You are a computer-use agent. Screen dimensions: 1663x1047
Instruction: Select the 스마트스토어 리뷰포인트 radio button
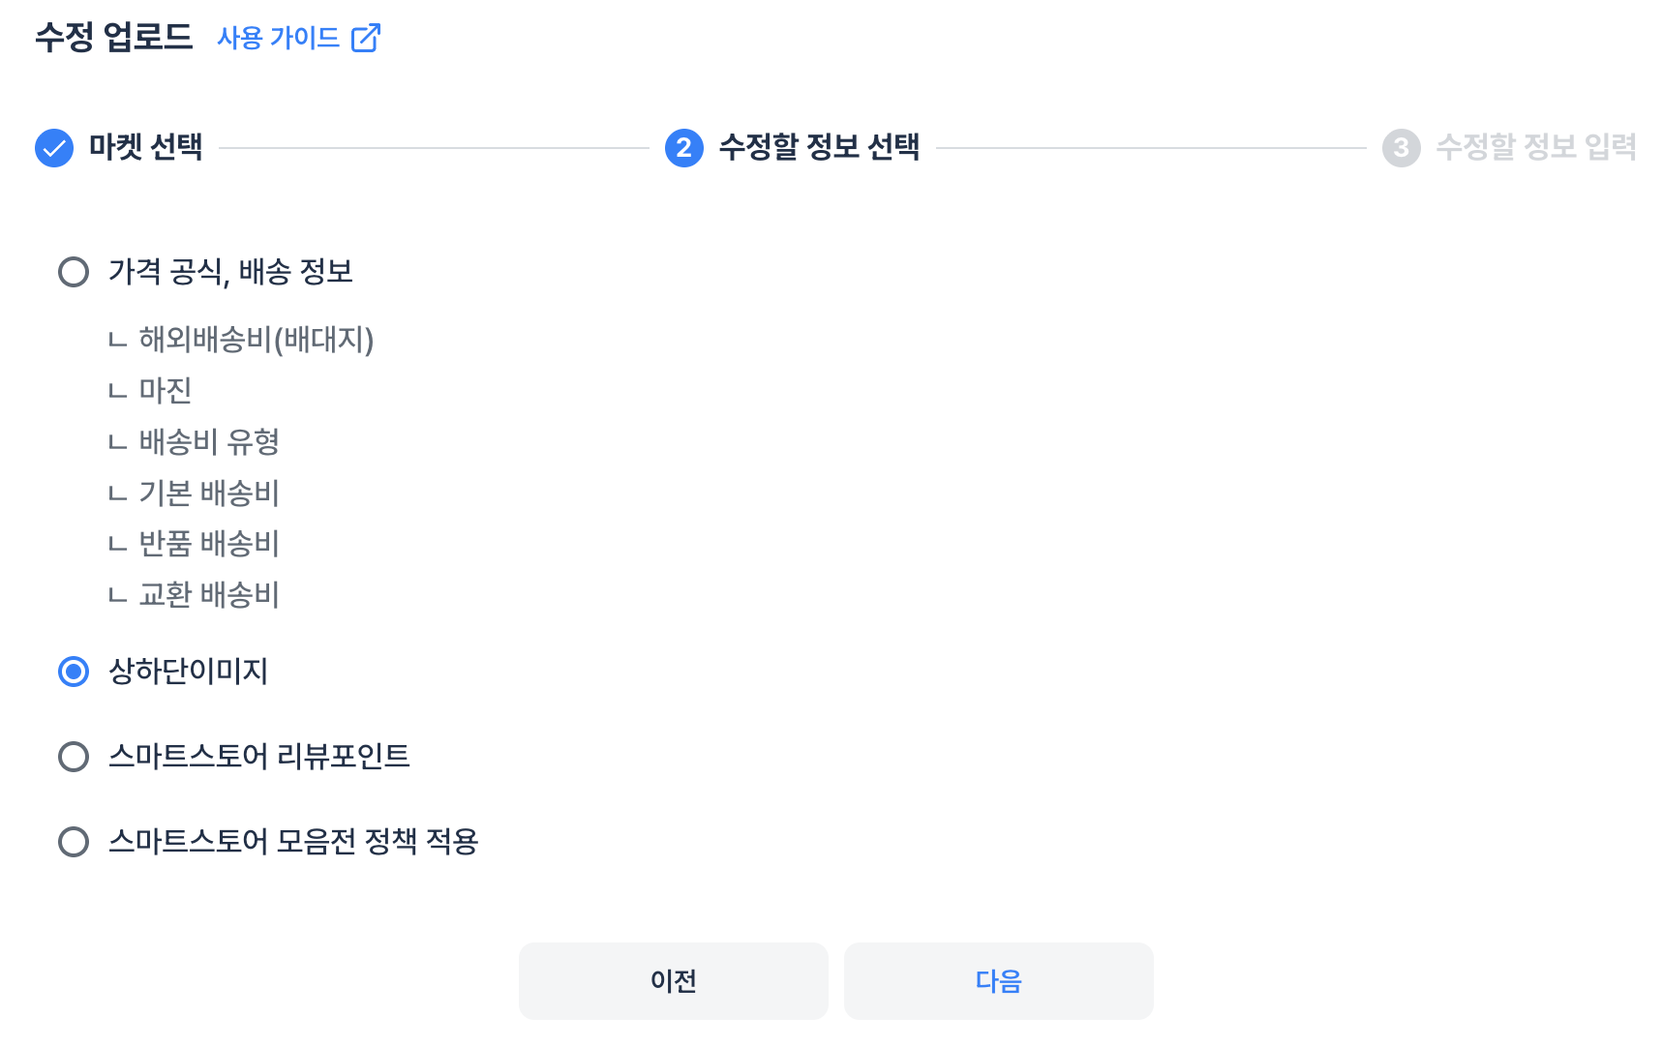click(x=73, y=758)
